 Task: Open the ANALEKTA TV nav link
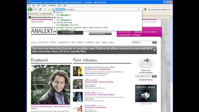64,42
